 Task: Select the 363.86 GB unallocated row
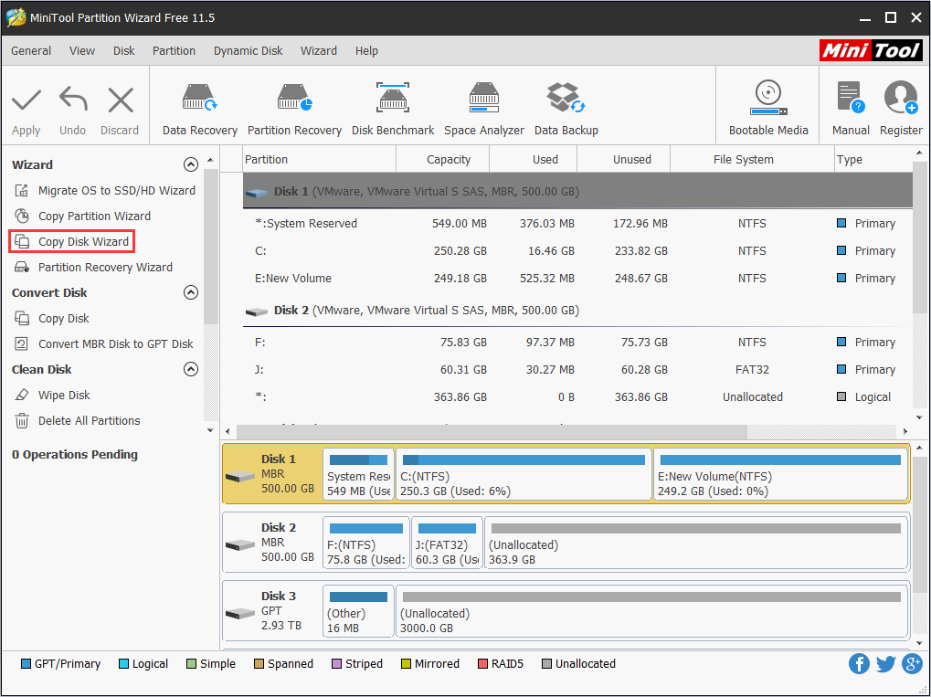pyautogui.click(x=577, y=397)
